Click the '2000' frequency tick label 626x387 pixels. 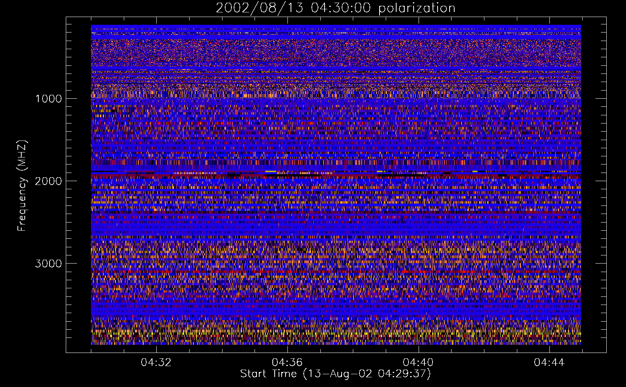48,181
